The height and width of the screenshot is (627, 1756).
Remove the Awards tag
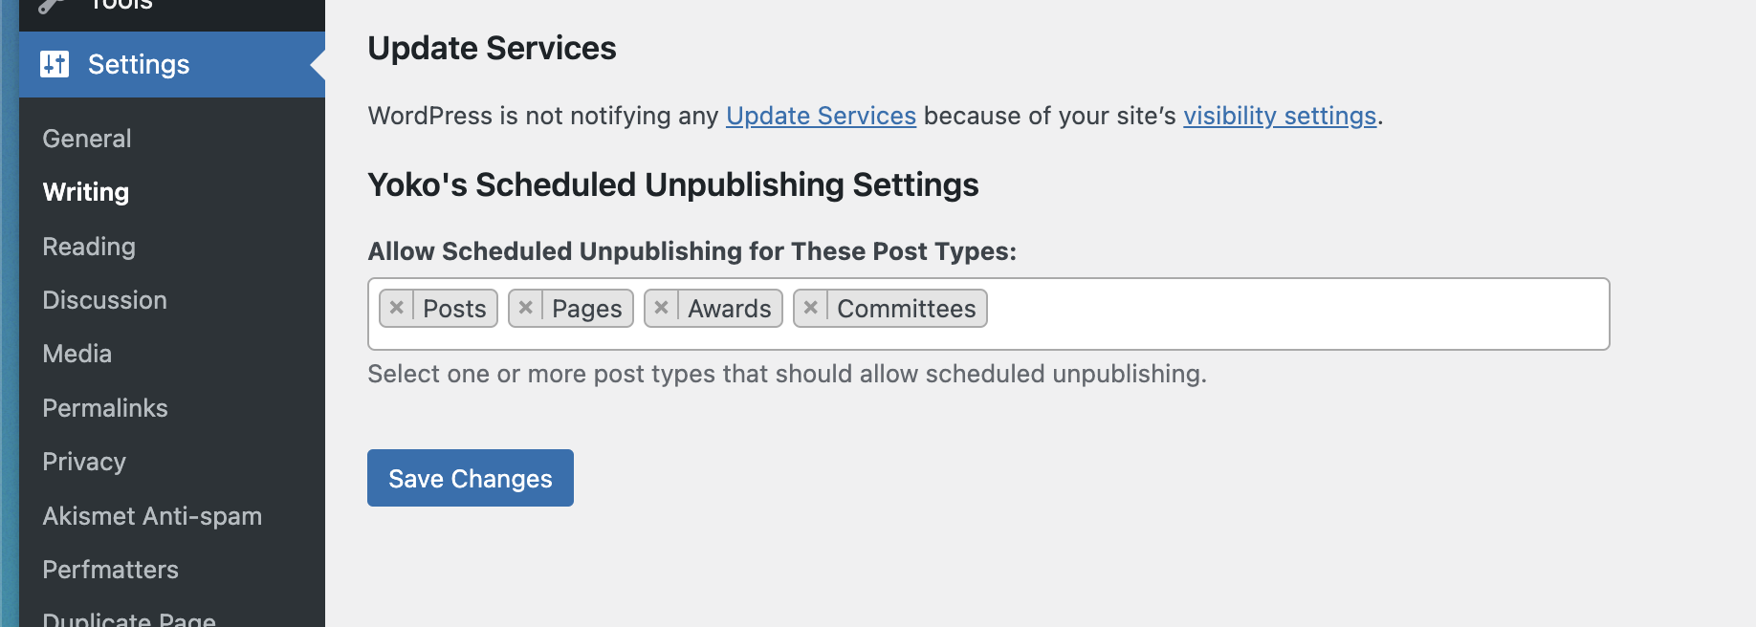[x=661, y=308]
